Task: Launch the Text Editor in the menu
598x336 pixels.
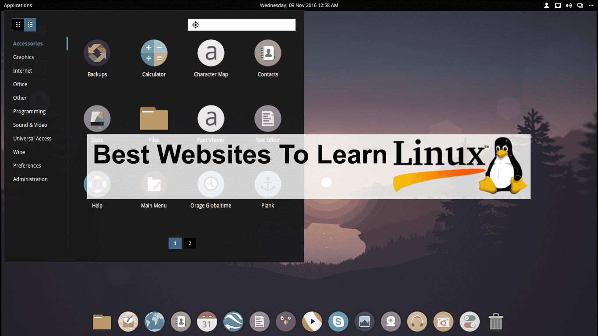Action: point(268,119)
